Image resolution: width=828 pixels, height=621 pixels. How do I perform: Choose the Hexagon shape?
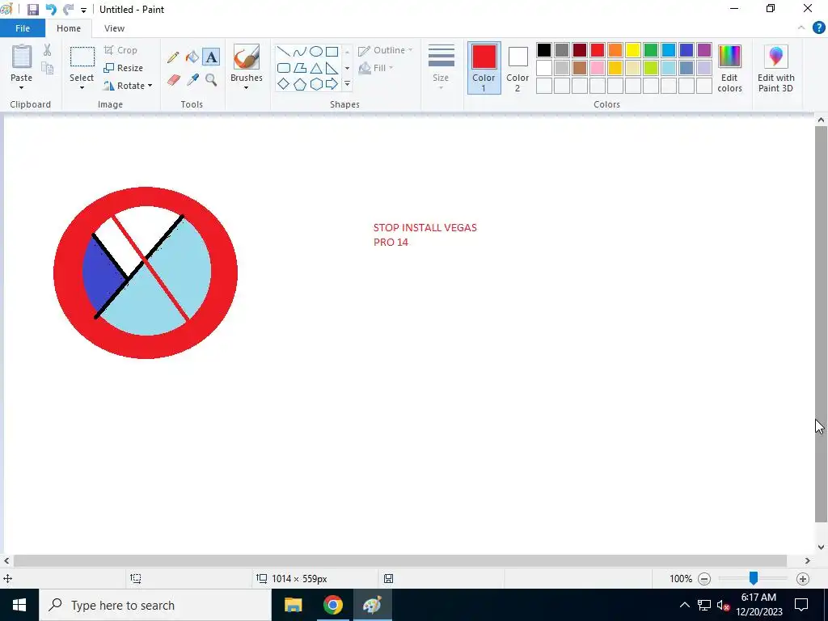coord(316,84)
